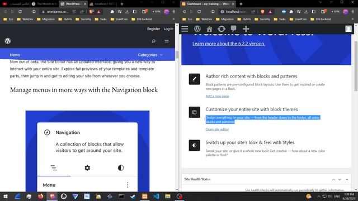Open the UsedCars bookmarks folder in left window

click(119, 19)
